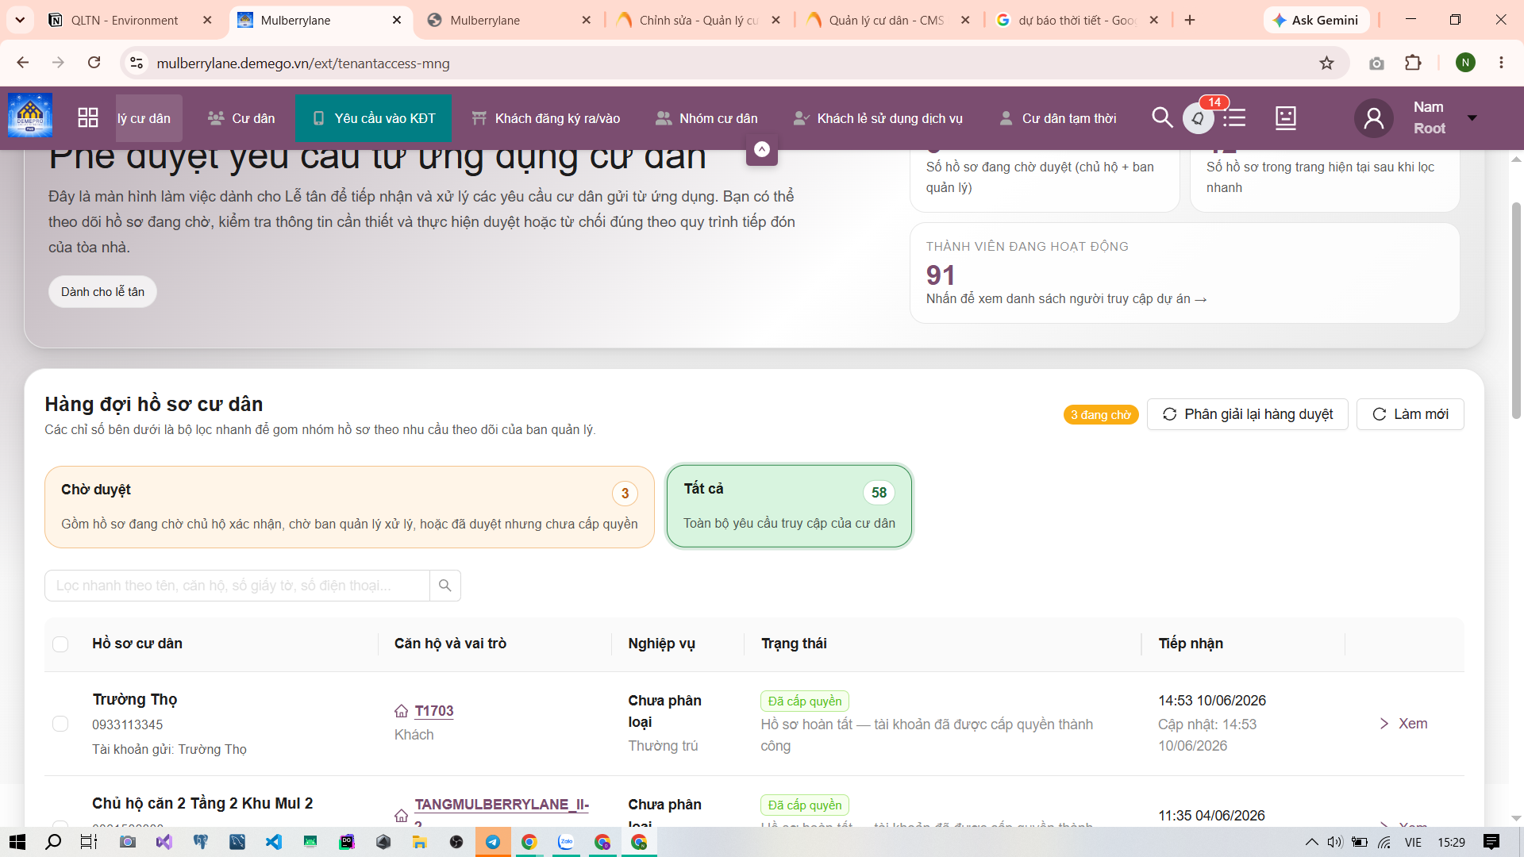The height and width of the screenshot is (857, 1524).
Task: Go to the Nhóm cư dân menu
Action: click(706, 118)
